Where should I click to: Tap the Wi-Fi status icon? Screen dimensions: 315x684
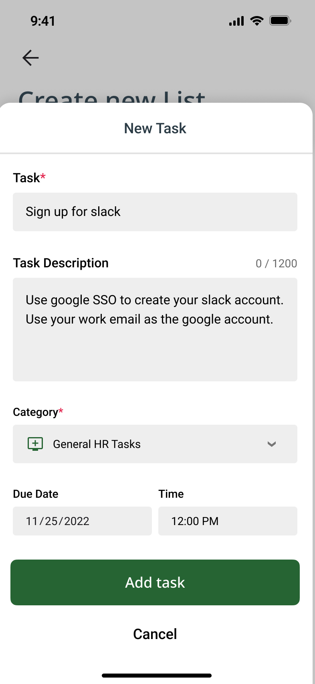click(x=256, y=21)
